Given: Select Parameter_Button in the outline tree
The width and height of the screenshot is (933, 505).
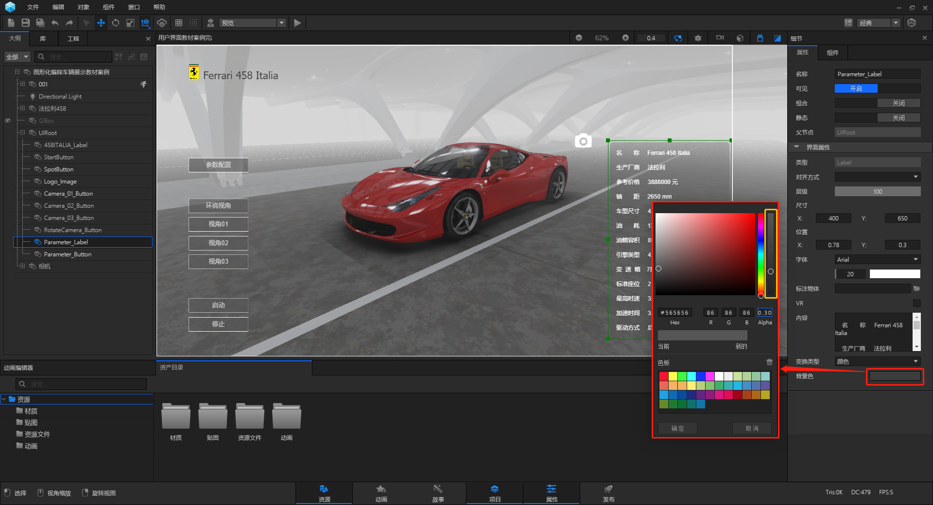Looking at the screenshot, I should [68, 254].
